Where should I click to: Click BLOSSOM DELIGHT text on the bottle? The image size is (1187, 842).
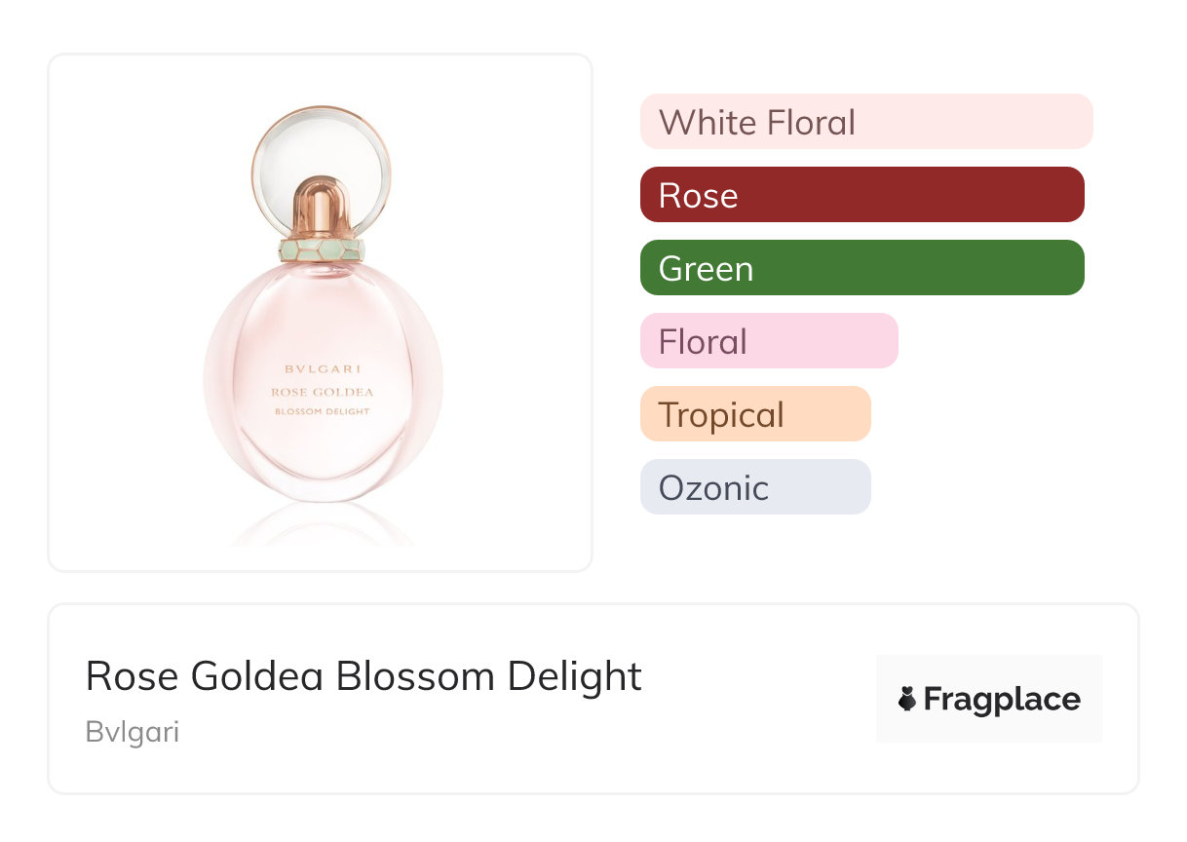tap(323, 411)
